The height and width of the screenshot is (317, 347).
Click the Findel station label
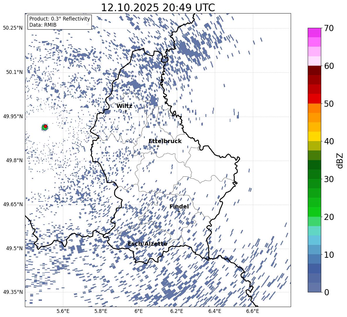(x=179, y=206)
